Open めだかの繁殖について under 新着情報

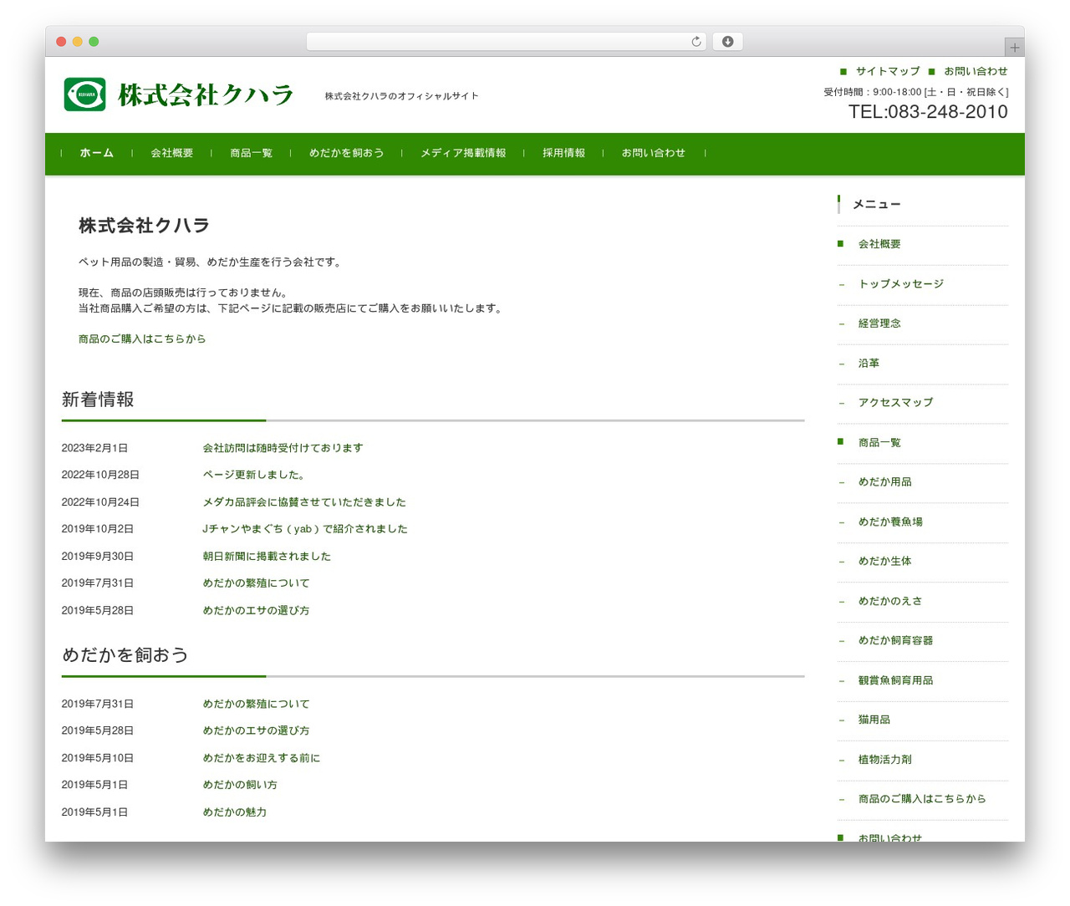[256, 583]
